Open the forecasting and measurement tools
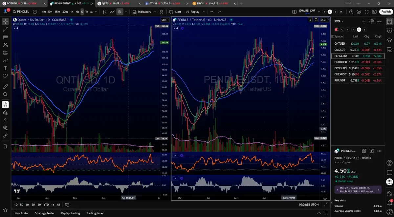The width and height of the screenshot is (394, 217). point(5,53)
